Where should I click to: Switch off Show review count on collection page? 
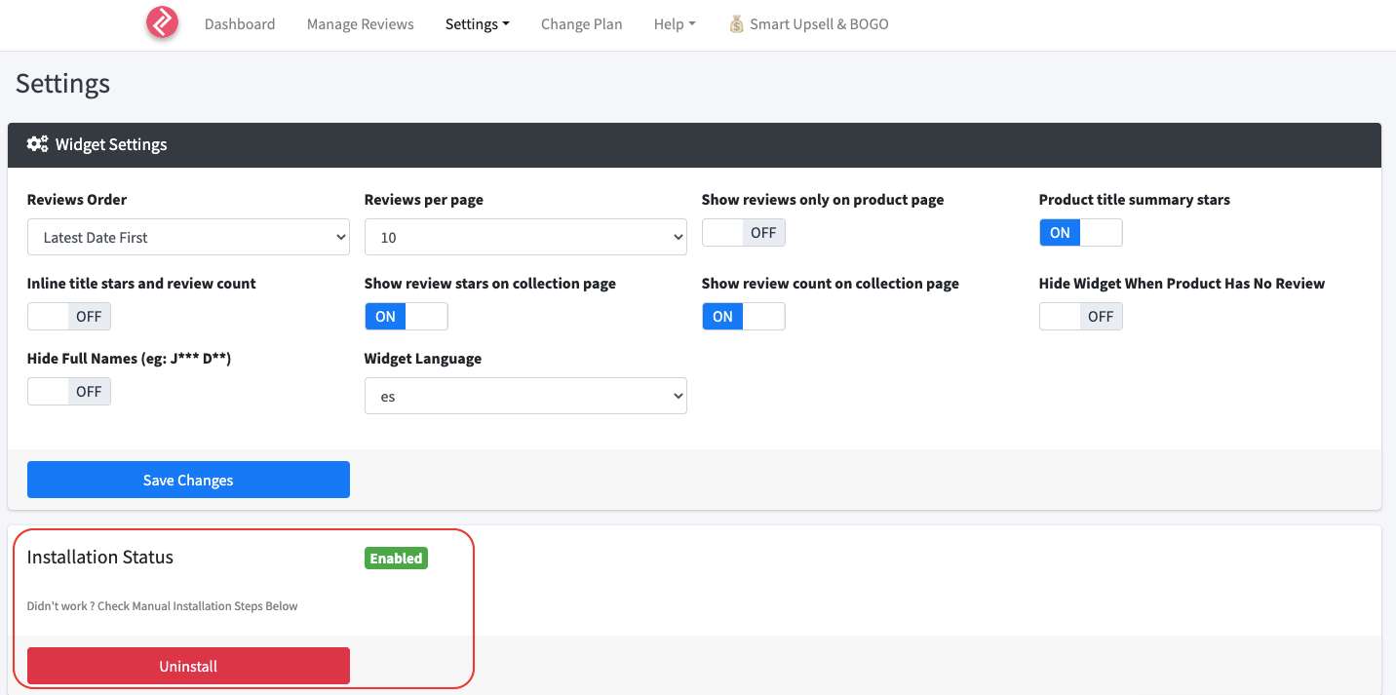point(743,317)
